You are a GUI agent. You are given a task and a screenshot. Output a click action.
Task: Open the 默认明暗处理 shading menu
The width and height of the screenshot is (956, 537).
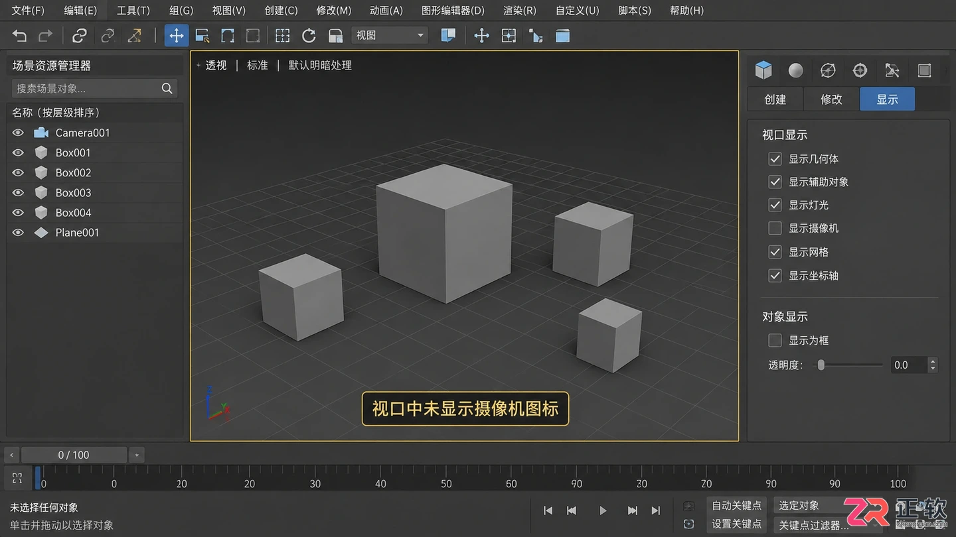click(x=320, y=66)
